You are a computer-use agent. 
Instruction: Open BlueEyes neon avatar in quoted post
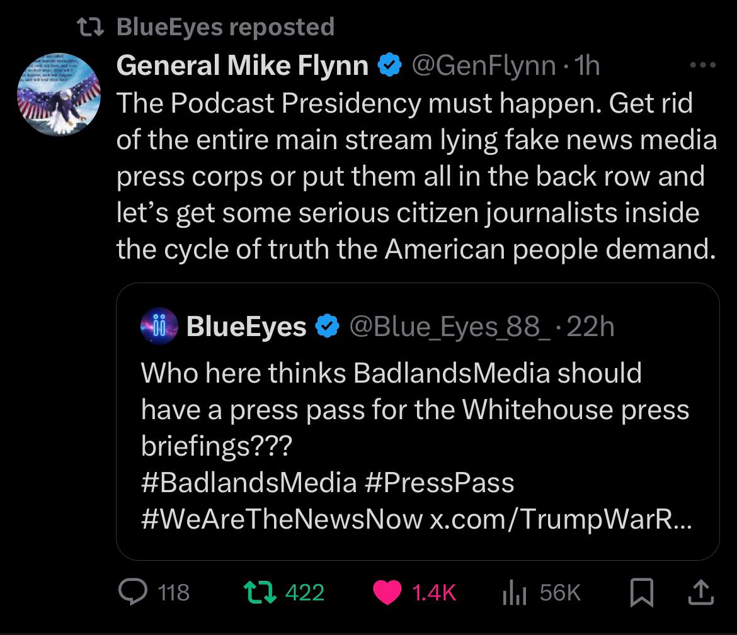pyautogui.click(x=159, y=326)
